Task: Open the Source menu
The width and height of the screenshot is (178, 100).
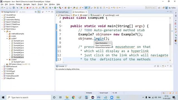Action: pyautogui.click(x=12, y=4)
